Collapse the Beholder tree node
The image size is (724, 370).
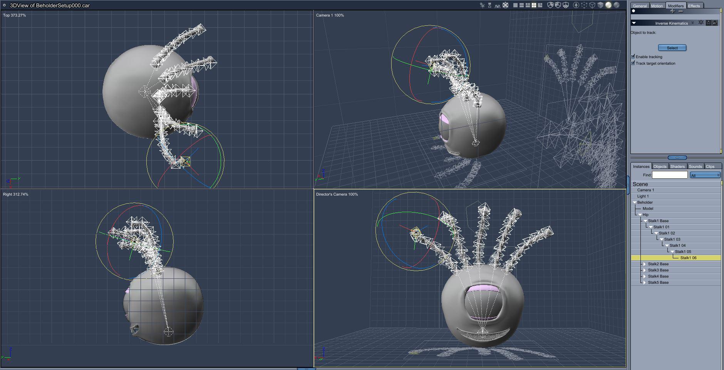pos(635,203)
